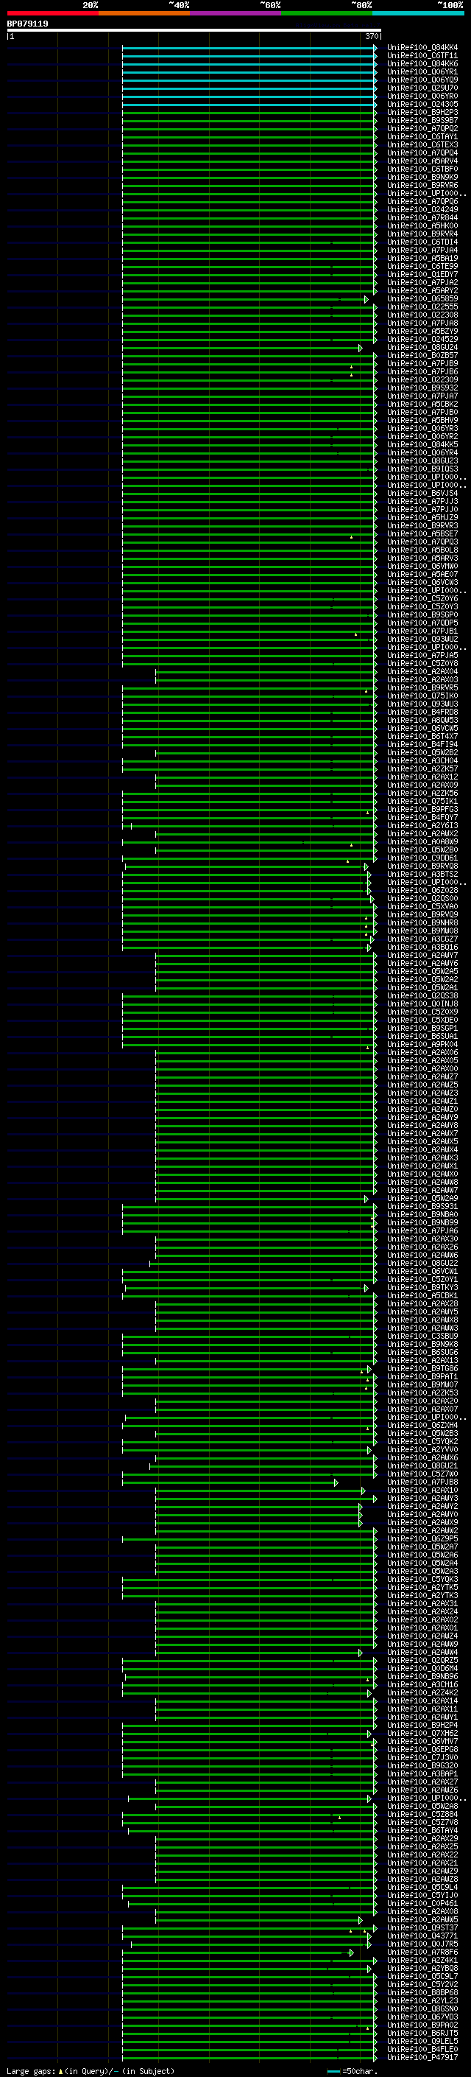Click the green ~80% identity legend segment
This screenshot has height=2077, width=471.
click(327, 13)
